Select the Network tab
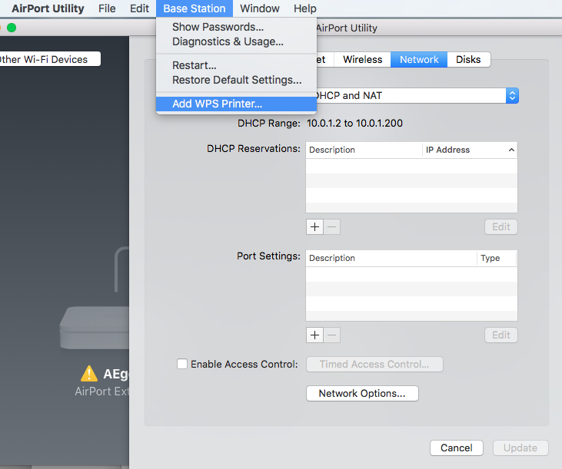 point(419,59)
